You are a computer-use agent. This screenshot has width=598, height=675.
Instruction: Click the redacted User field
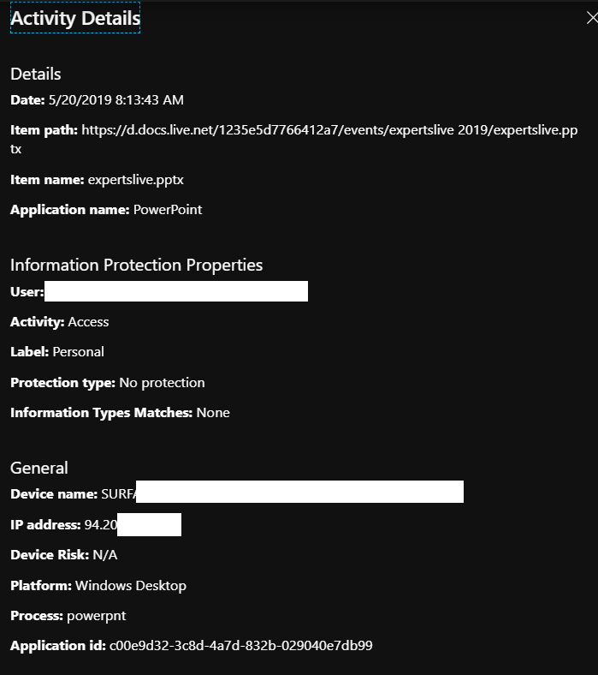click(175, 292)
